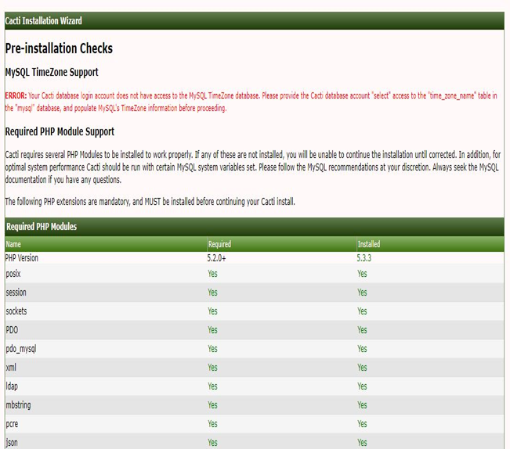
Task: Click the Required Yes for xml
Action: 213,368
